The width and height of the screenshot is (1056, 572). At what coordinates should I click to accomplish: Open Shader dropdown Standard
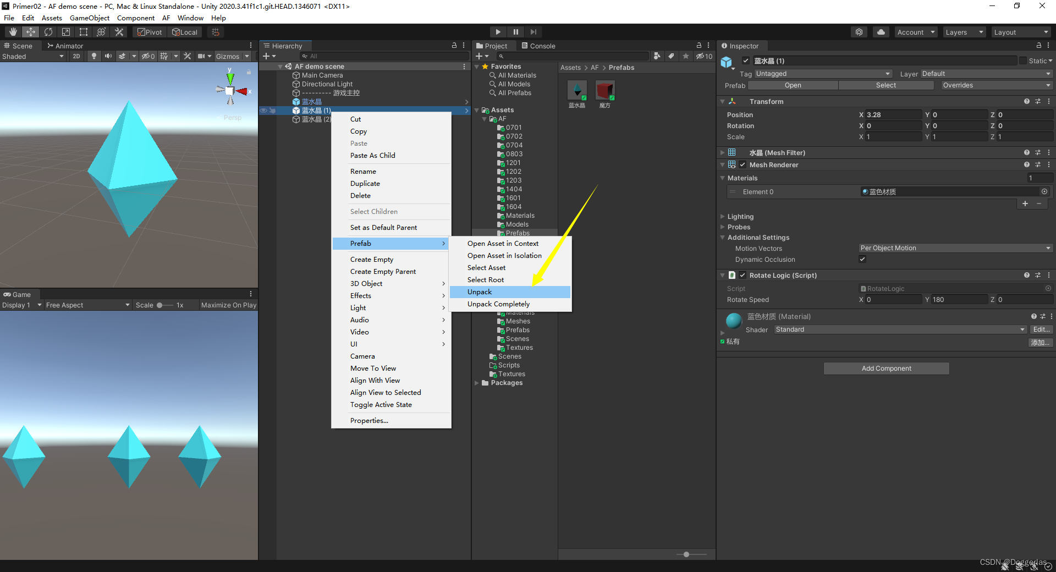pos(900,329)
